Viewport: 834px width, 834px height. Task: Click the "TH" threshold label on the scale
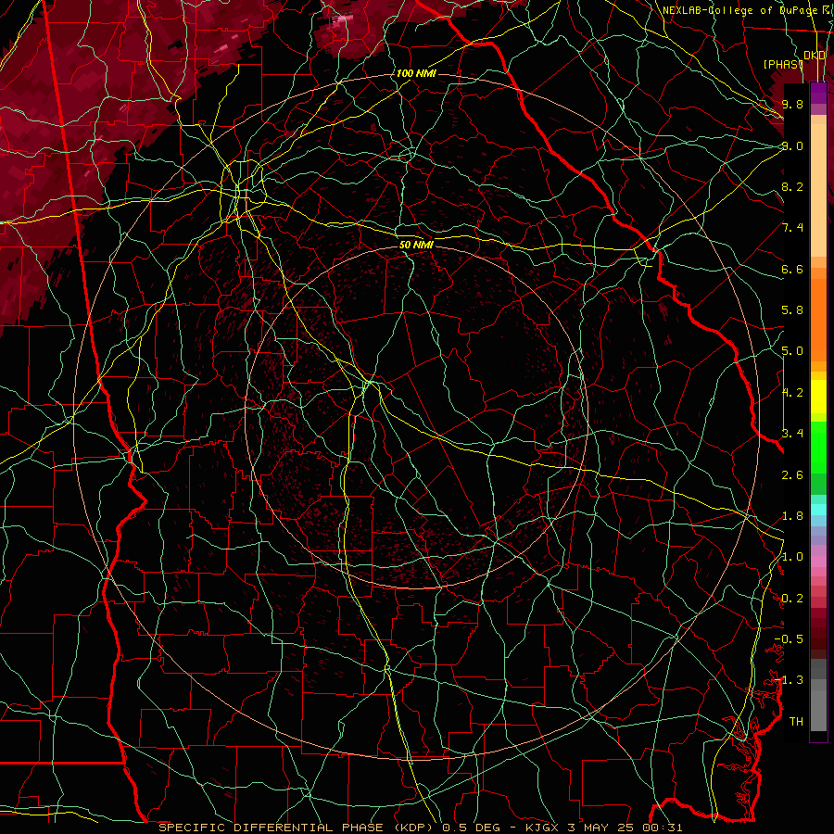(796, 722)
